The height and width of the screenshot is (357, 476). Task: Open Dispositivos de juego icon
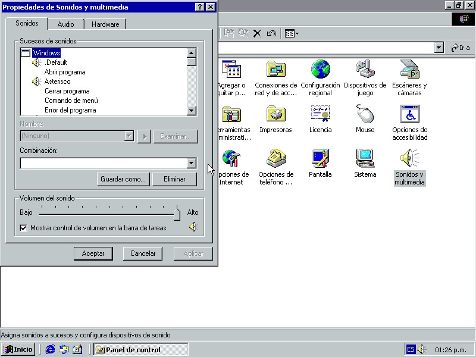point(365,69)
